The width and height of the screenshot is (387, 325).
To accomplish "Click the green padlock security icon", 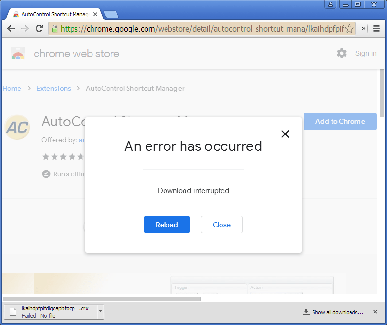I will [x=55, y=29].
